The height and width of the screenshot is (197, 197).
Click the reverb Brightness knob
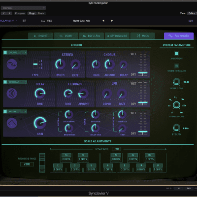point(69,128)
